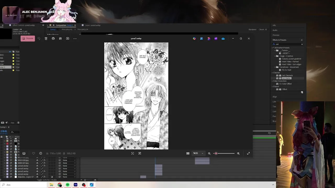Toggle shy switch on layer 27
The width and height of the screenshot is (335, 188).
click(37, 171)
